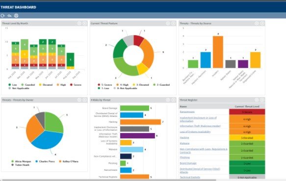Open the Brand Damage link in Threat Register
286x181 pixels.
(188, 163)
